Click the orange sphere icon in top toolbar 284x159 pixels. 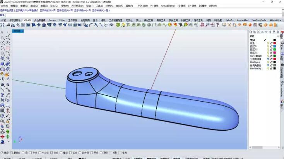tap(250, 25)
